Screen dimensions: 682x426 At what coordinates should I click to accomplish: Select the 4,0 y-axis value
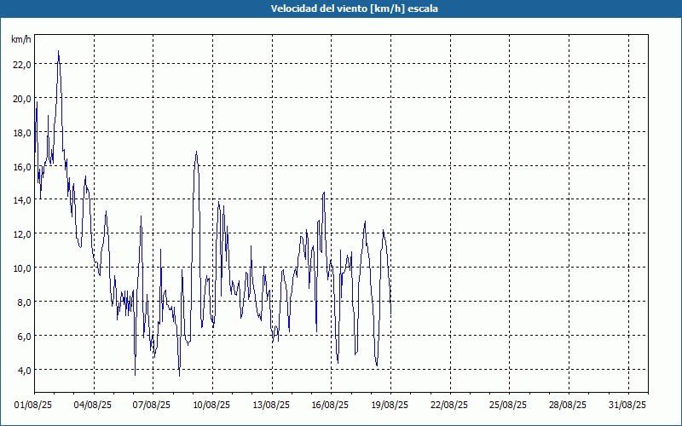[x=25, y=370]
